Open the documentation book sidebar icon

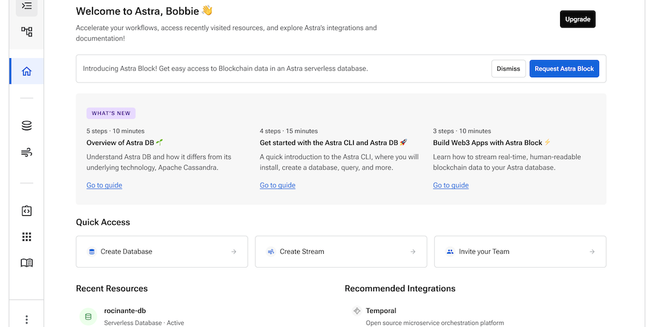tap(26, 263)
